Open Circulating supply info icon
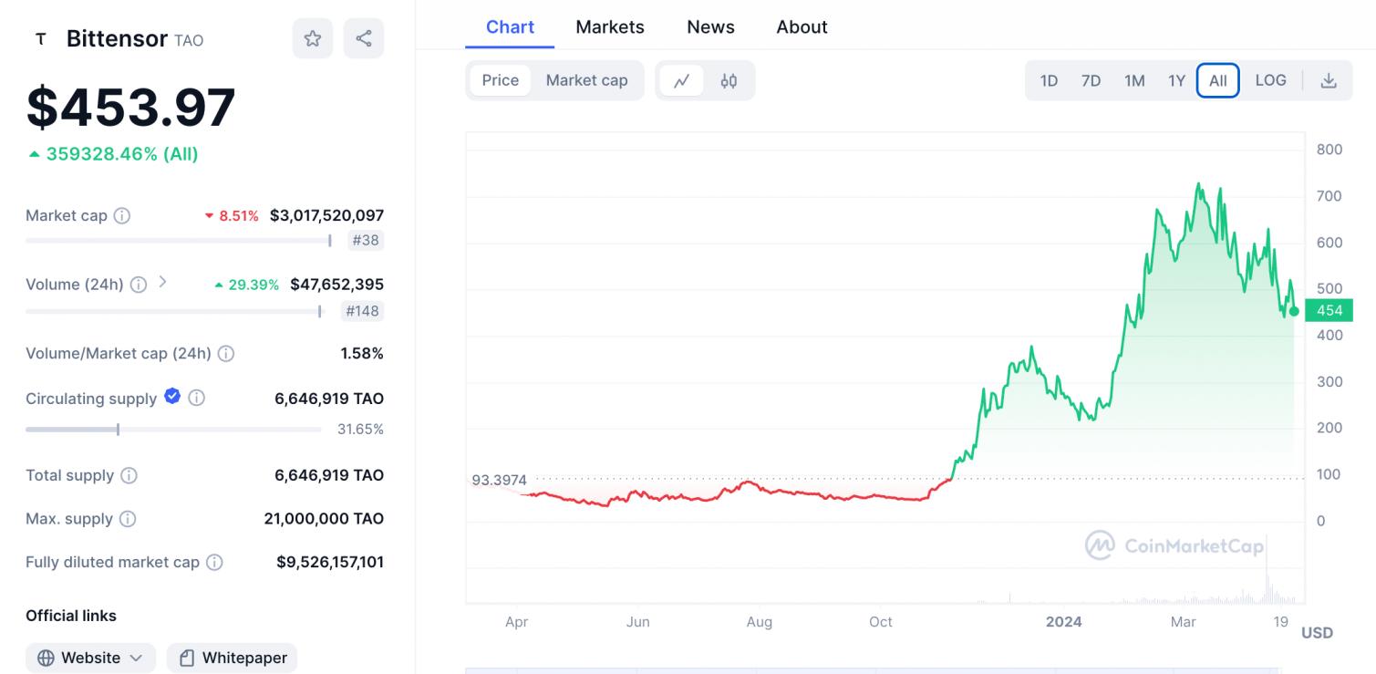Viewport: 1376px width, 674px height. 196,398
